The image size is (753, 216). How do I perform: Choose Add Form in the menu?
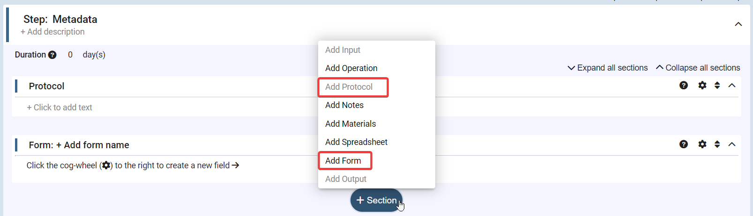pyautogui.click(x=343, y=161)
